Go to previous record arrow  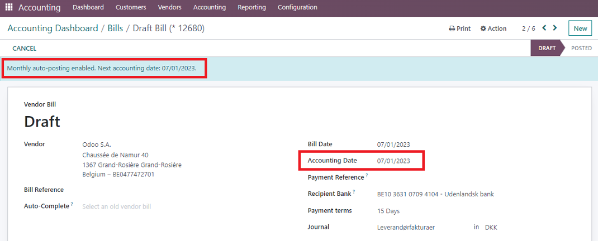coord(544,28)
